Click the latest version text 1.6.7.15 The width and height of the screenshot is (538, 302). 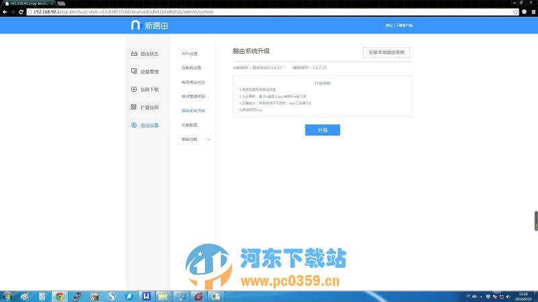coord(310,68)
